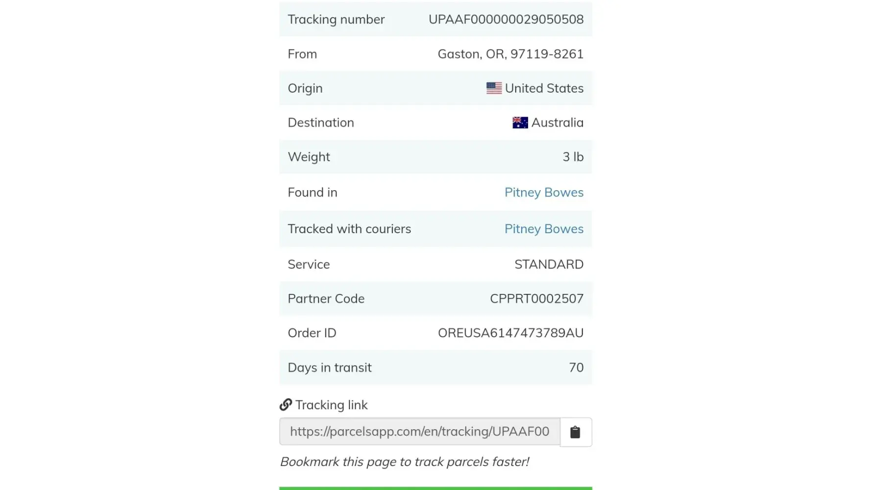Click the United States origin text

[x=544, y=88]
